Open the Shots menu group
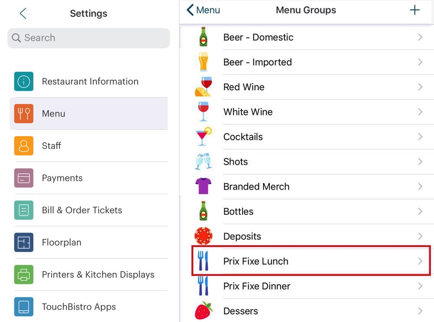Screen dimensions: 434x322 coord(235,162)
